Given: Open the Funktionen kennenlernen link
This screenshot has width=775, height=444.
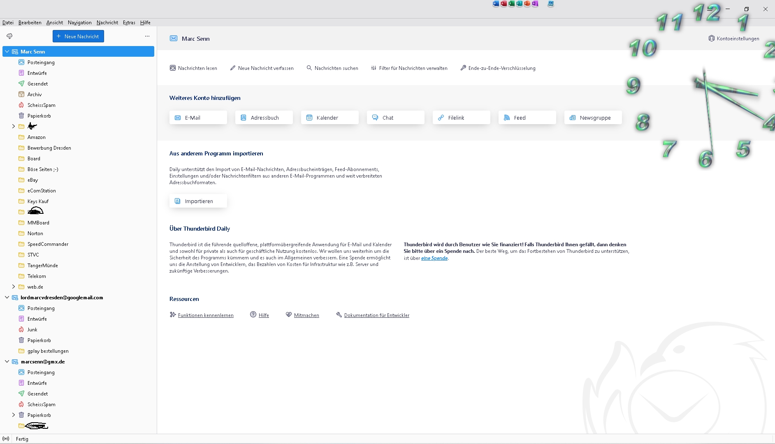Looking at the screenshot, I should click(206, 315).
